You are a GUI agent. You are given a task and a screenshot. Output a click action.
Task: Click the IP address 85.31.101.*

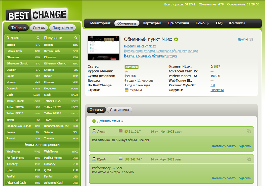pyautogui.click(x=132, y=131)
